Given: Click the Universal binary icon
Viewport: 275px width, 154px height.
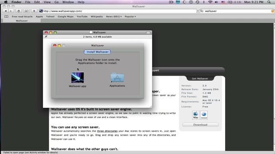Looking at the screenshot, I should click(204, 115).
